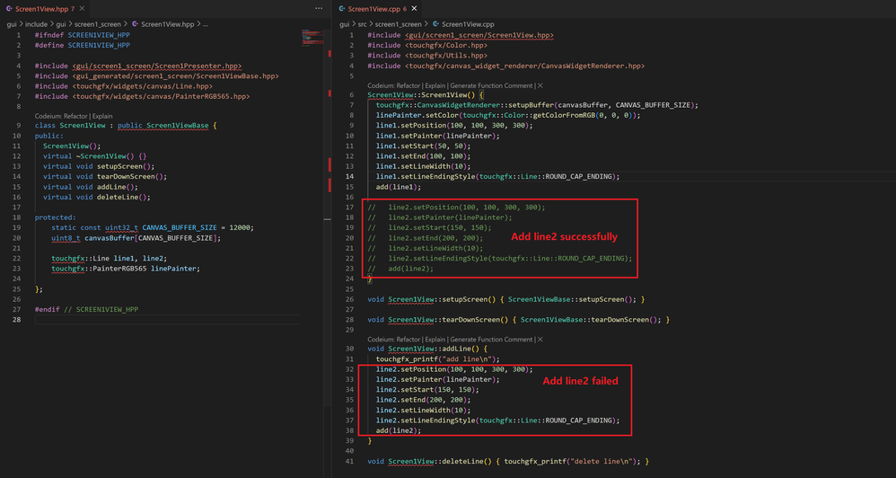Dismiss Codeium lens above addLine function

(539, 340)
